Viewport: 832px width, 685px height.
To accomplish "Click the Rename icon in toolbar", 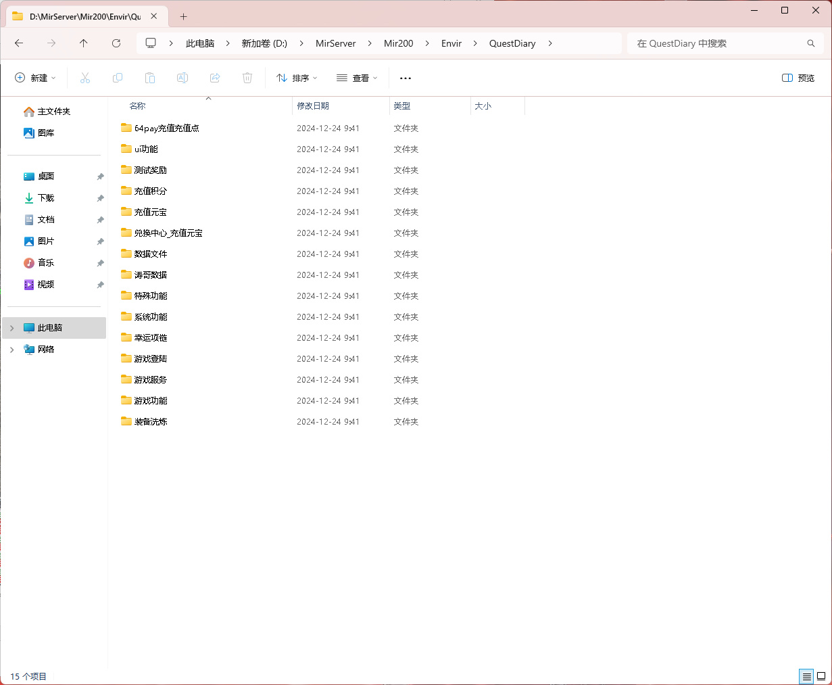I will click(182, 78).
